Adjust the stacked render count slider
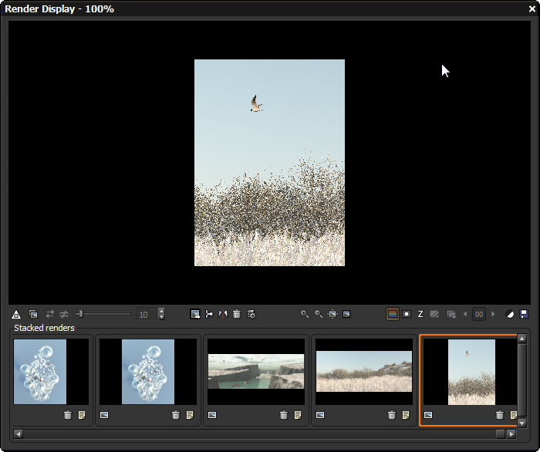 click(79, 314)
